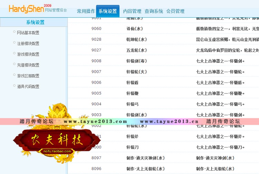Viewport: 259px width, 174px height.
Task: Switch to the 内容管理 tab
Action: click(132, 11)
